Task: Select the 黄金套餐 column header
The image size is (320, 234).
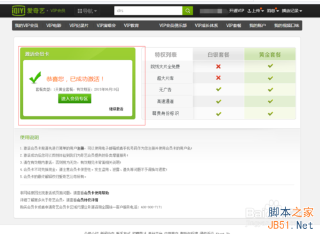Action: coord(270,54)
